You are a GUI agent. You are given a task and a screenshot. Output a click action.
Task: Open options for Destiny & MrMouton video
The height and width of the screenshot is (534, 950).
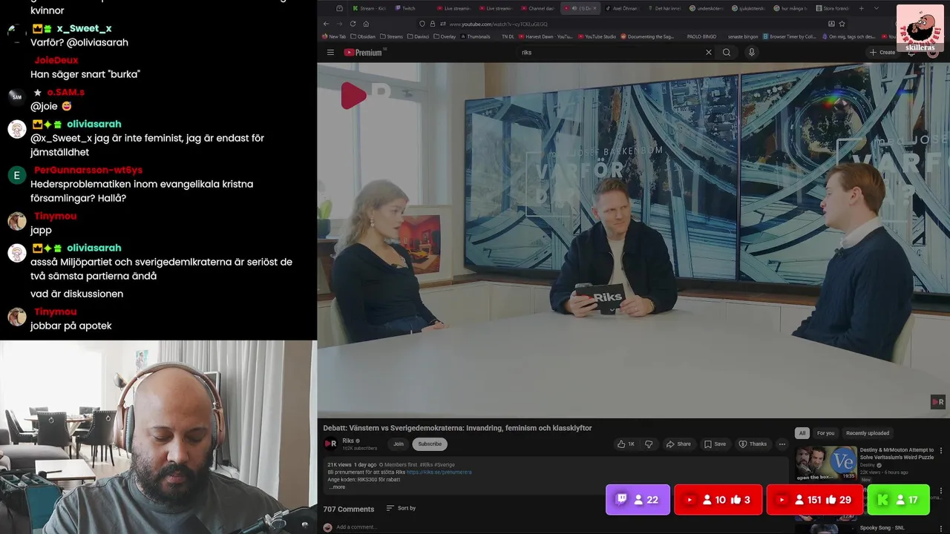(x=941, y=450)
